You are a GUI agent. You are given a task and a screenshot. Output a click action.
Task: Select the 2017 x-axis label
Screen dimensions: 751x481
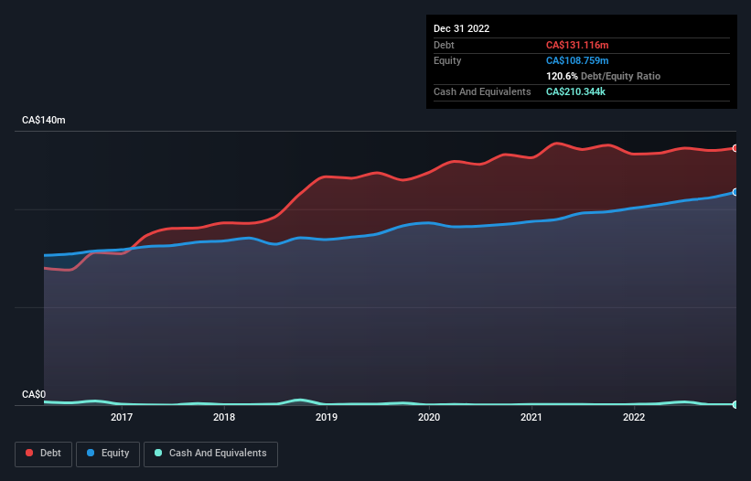point(122,417)
